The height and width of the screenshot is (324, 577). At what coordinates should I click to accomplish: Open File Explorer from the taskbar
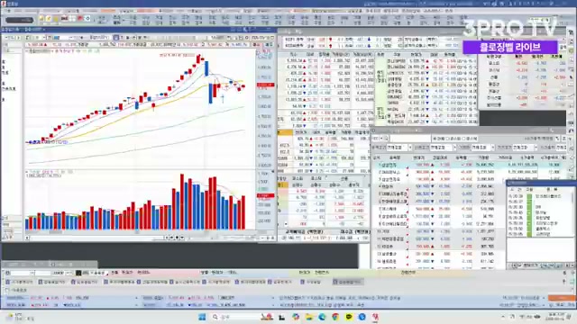coord(309,317)
